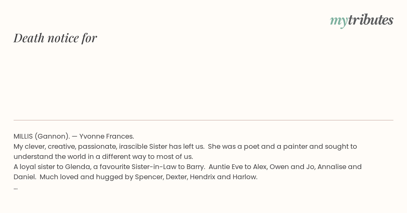
Task: Select the "Death notice for" heading
Action: [55, 38]
